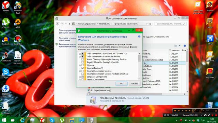This screenshot has width=218, height=123.
Task: Select the DAEMON Tools Lite desktop icon
Action: (x=6, y=91)
